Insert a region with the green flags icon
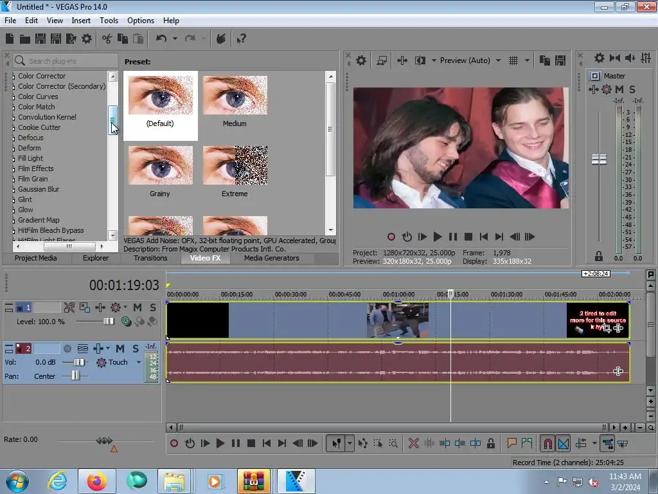The width and height of the screenshot is (658, 494). tap(527, 443)
